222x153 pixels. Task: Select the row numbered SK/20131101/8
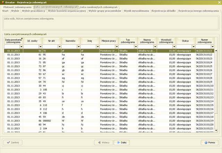[x=109, y=78]
